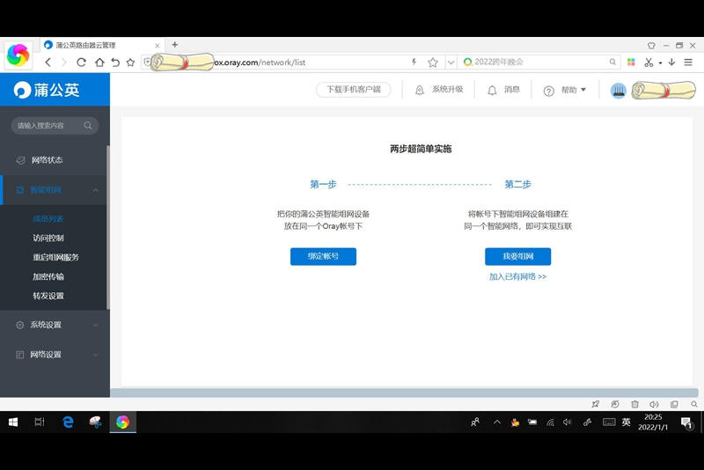Open the Windows notification center icon
This screenshot has width=704, height=470.
click(686, 422)
